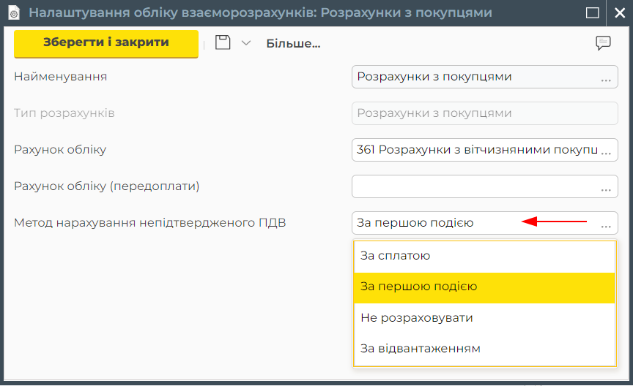Click ellipsis in Рахунок обліку (передоплати) field
Viewport: 633px width, 386px height.
click(x=606, y=187)
